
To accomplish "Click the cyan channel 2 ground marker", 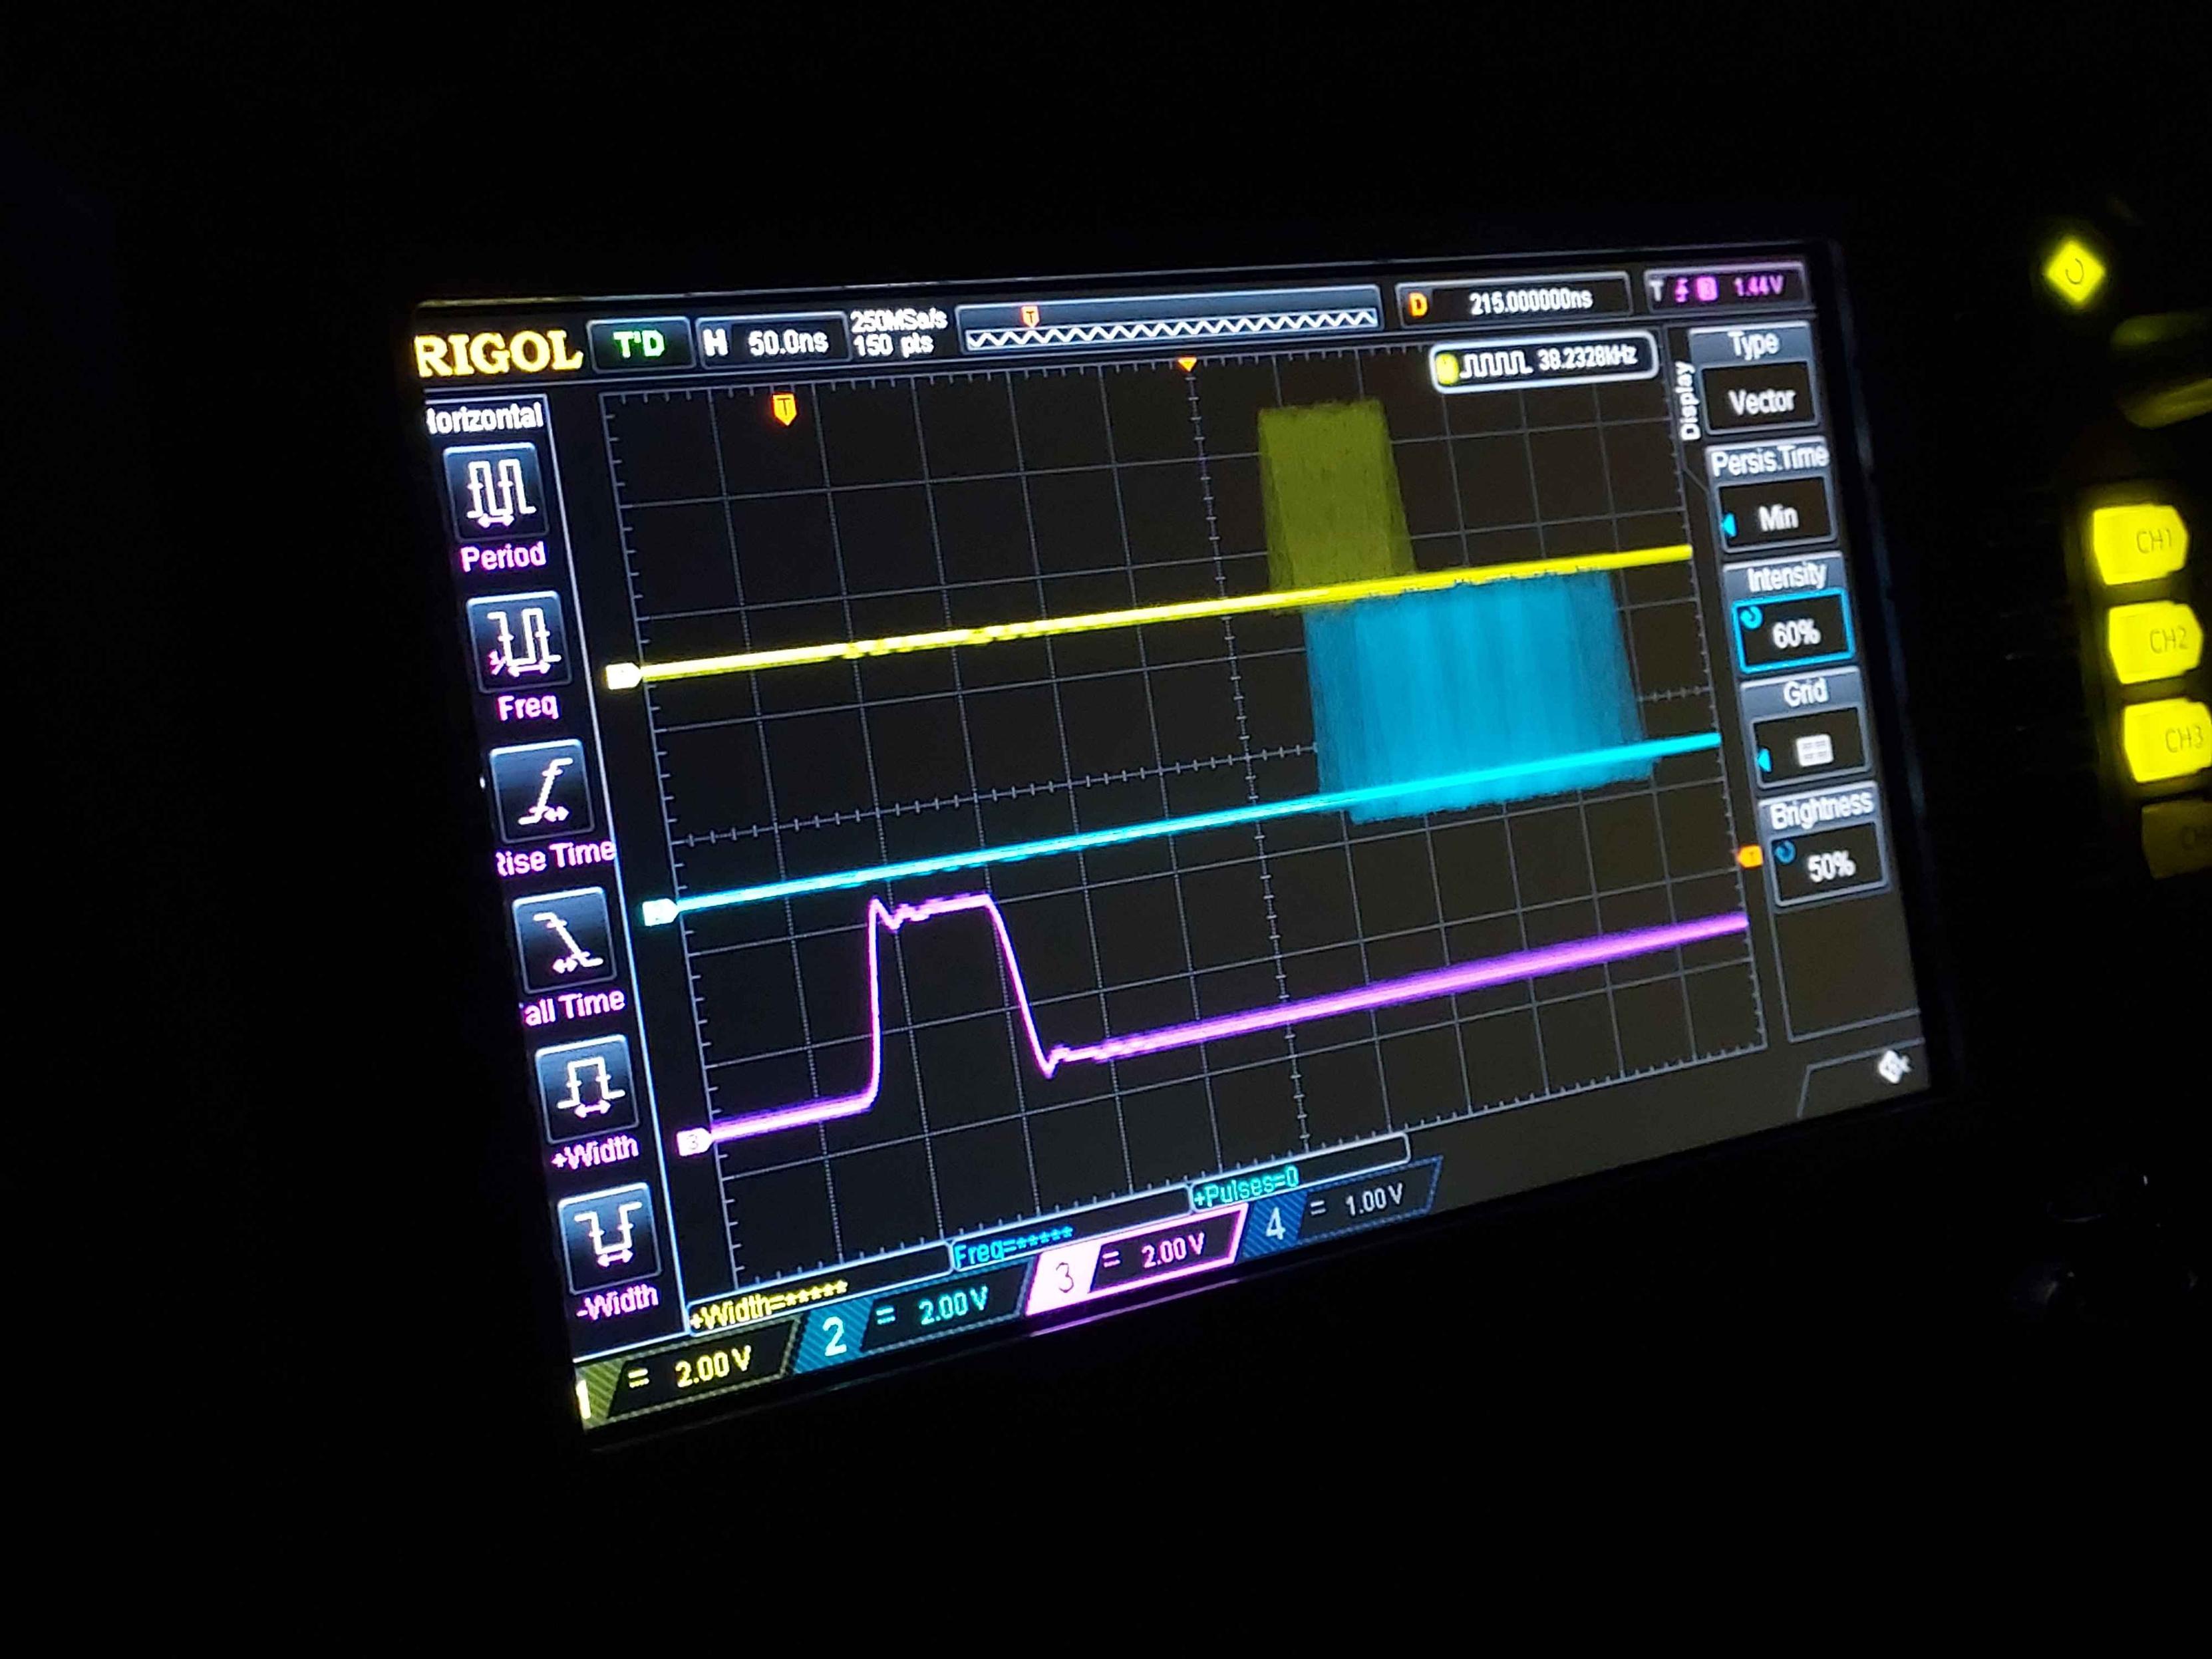I will tap(659, 912).
